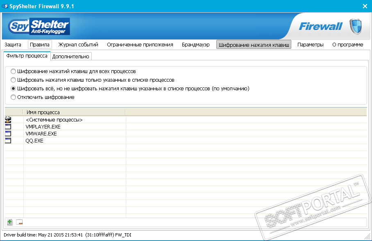Viewport: 372px width, 241px height.
Task: Click the SpyShelter title bar app icon
Action: click(x=5, y=6)
